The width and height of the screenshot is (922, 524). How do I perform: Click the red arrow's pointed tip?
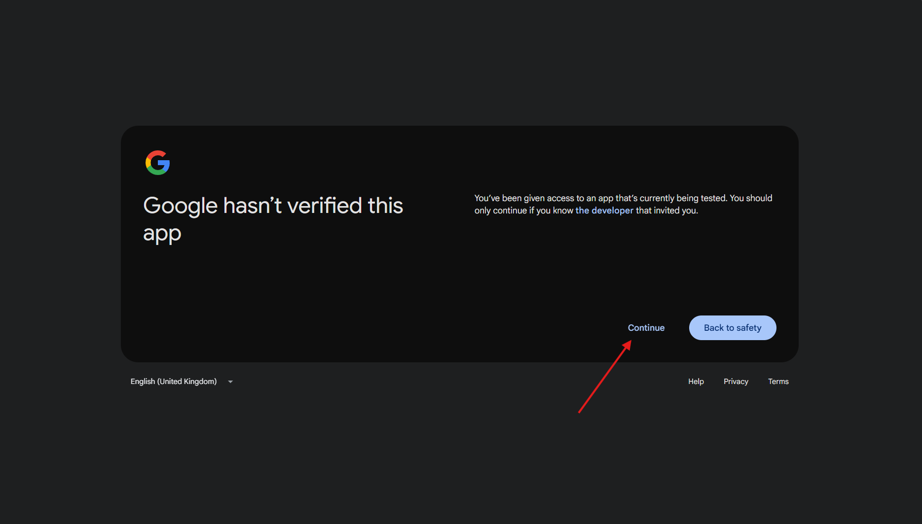coord(630,342)
